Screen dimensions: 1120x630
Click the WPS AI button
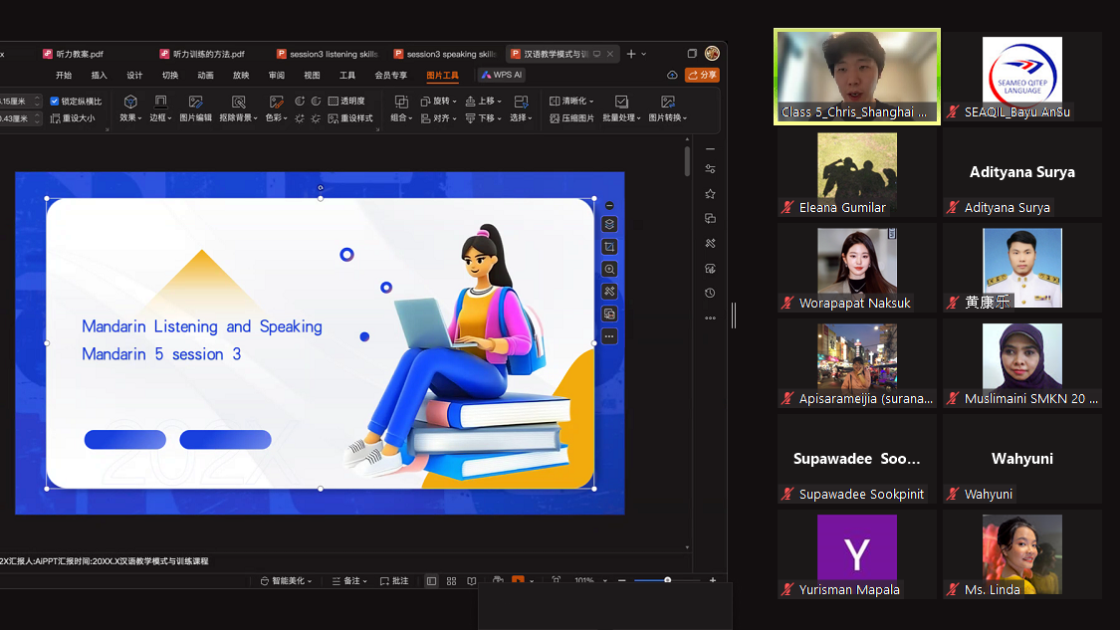tap(502, 75)
